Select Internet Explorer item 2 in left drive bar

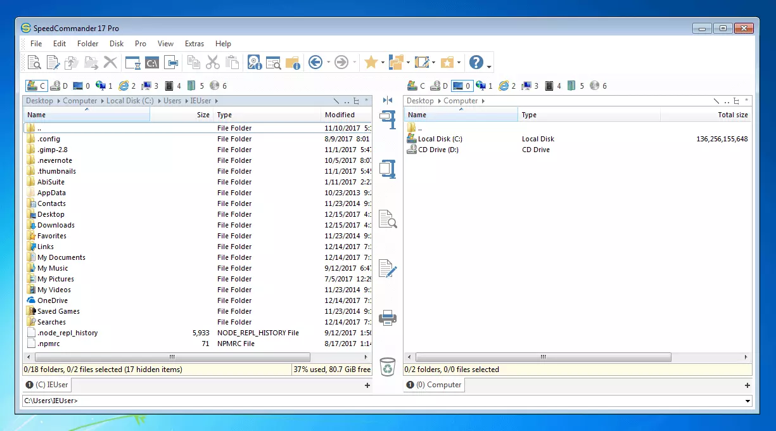[x=127, y=86]
